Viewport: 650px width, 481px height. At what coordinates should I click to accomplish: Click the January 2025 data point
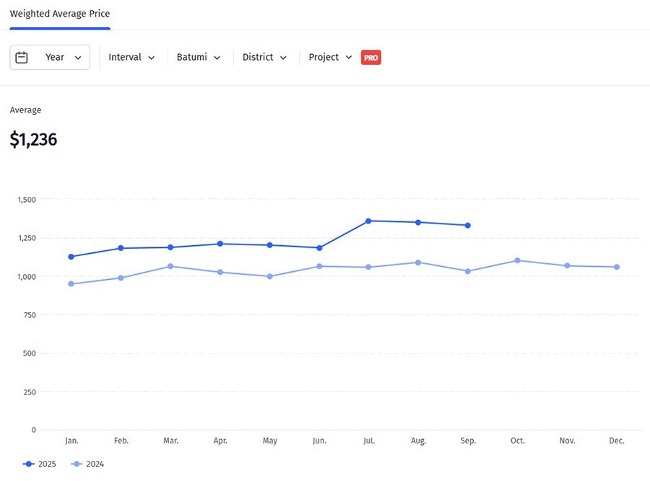71,257
